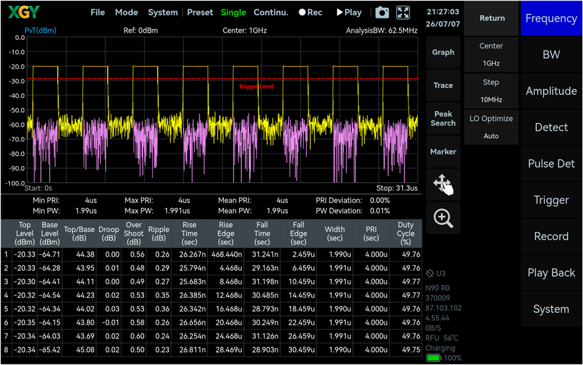Screen dimensions: 583x365
Task: Click rise edge value 468.440n
Action: (x=227, y=255)
